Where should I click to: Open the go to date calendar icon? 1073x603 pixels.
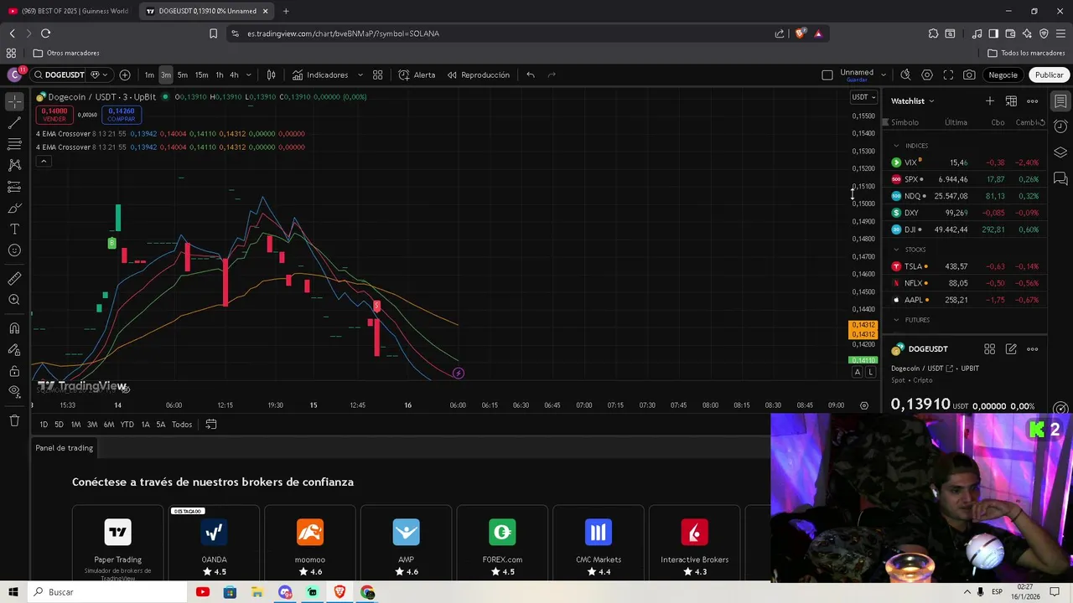coord(211,425)
